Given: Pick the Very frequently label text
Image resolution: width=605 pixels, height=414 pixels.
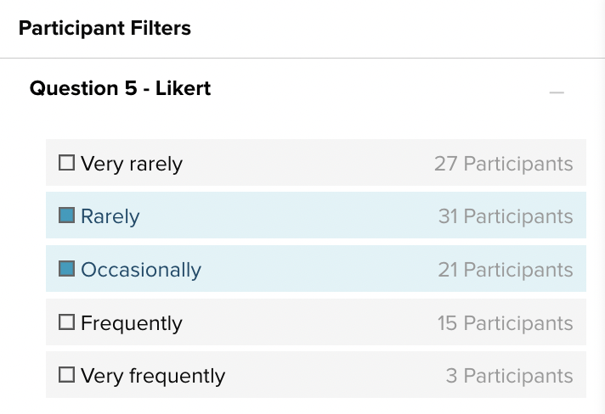Looking at the screenshot, I should [153, 376].
